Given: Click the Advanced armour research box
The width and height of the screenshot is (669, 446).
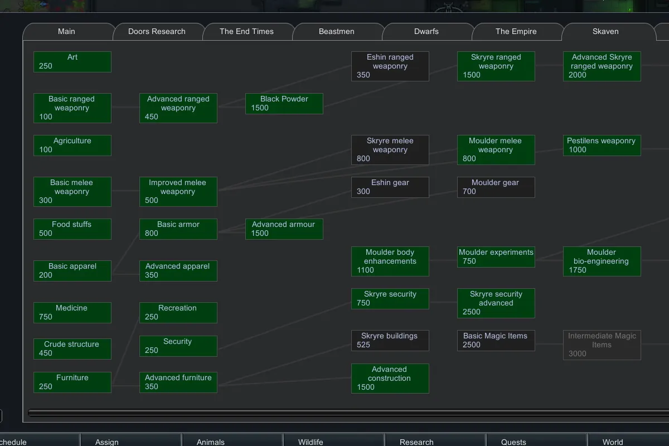Looking at the screenshot, I should pos(284,229).
